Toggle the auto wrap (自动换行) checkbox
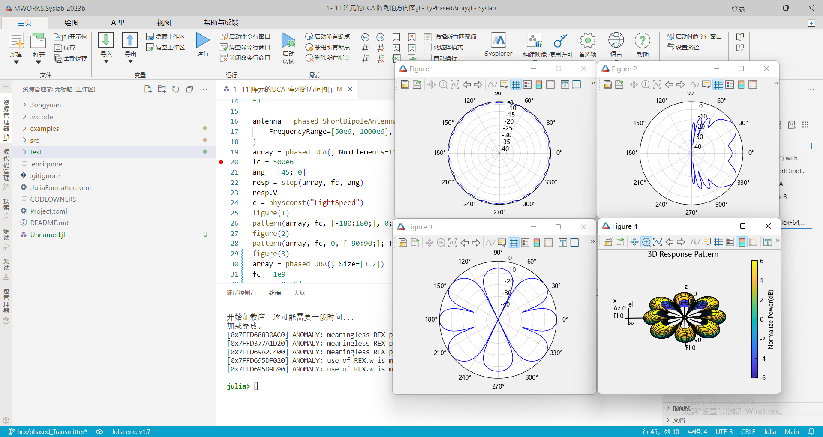The image size is (823, 437). coord(427,58)
